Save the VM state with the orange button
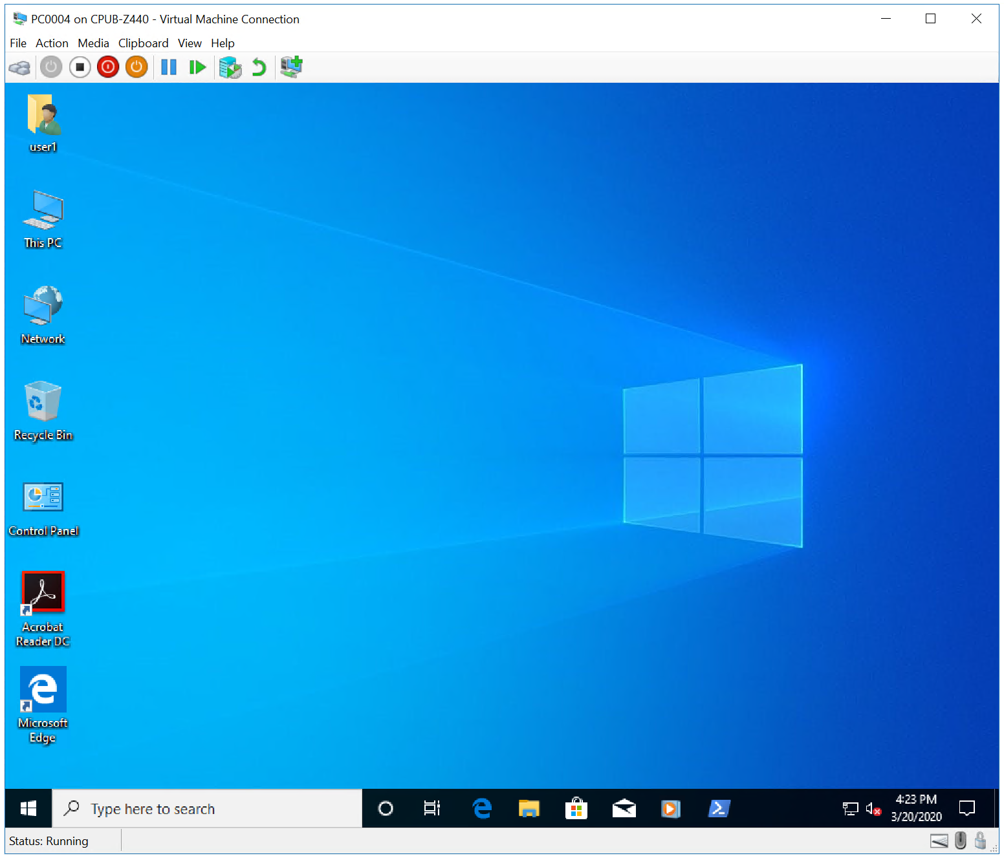The image size is (1004, 858). [136, 67]
